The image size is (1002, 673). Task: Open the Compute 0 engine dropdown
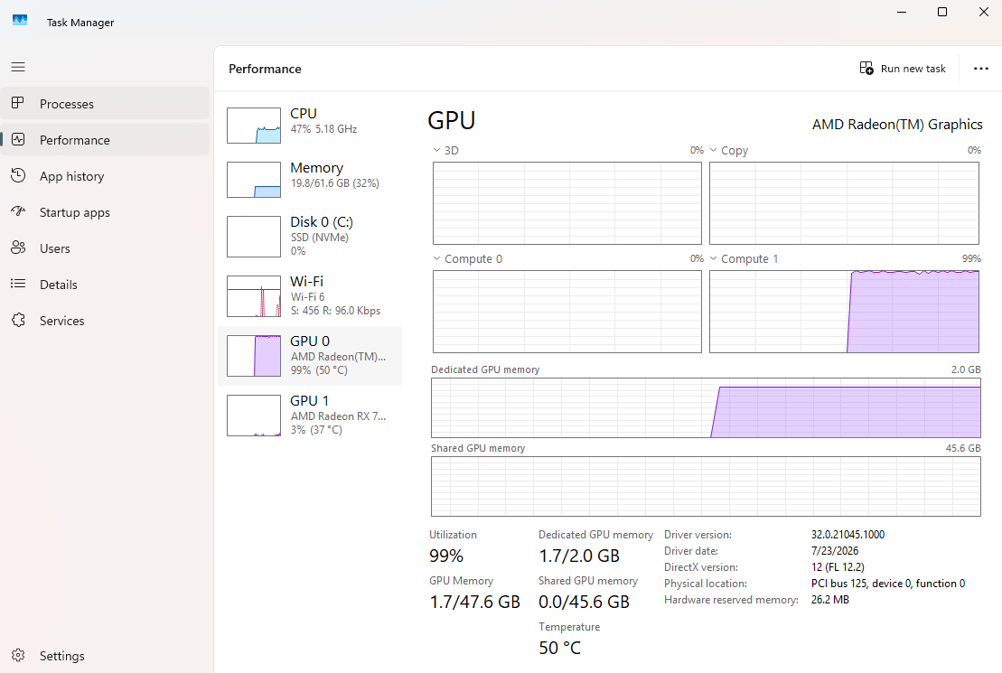(436, 259)
